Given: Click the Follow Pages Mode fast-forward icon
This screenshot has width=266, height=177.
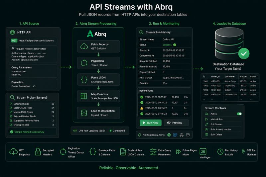Looking at the screenshot, I should click(178, 152).
